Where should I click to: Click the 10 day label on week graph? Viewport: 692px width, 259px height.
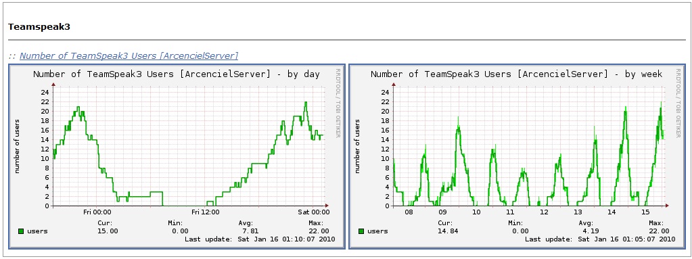(x=477, y=212)
